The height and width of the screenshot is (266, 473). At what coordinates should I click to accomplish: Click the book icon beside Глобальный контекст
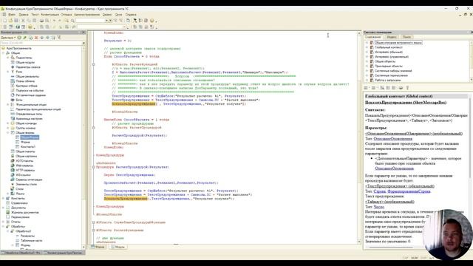click(x=372, y=47)
